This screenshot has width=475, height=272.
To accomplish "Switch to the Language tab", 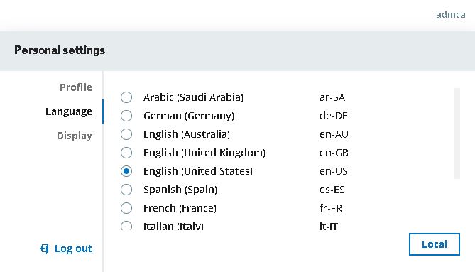I will coord(69,111).
